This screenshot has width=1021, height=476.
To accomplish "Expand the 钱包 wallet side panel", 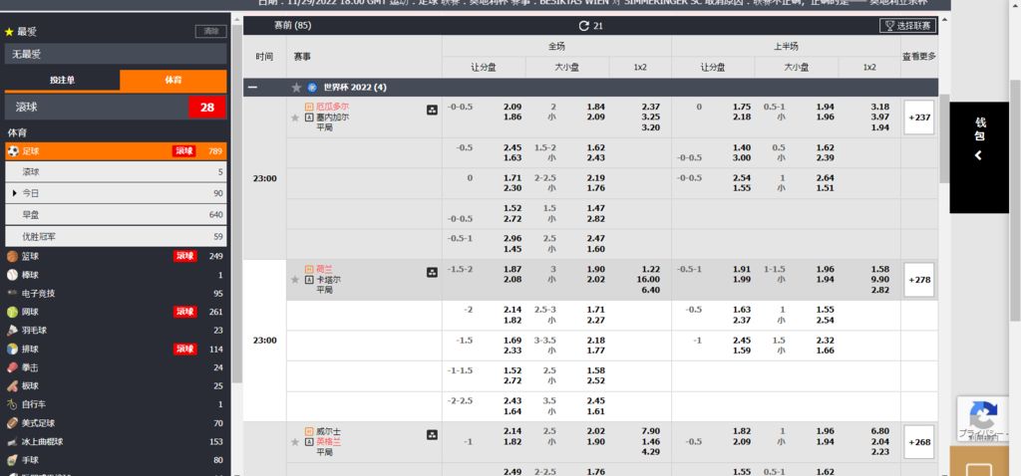I will coord(979,155).
